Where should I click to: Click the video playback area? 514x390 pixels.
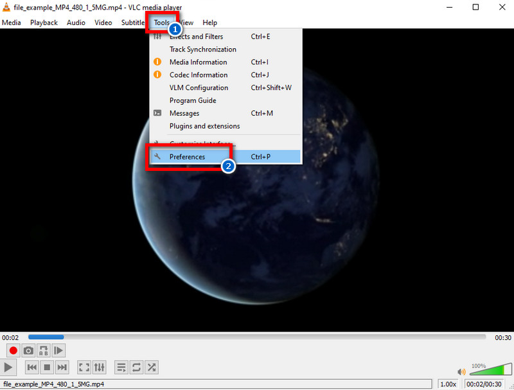click(257, 180)
